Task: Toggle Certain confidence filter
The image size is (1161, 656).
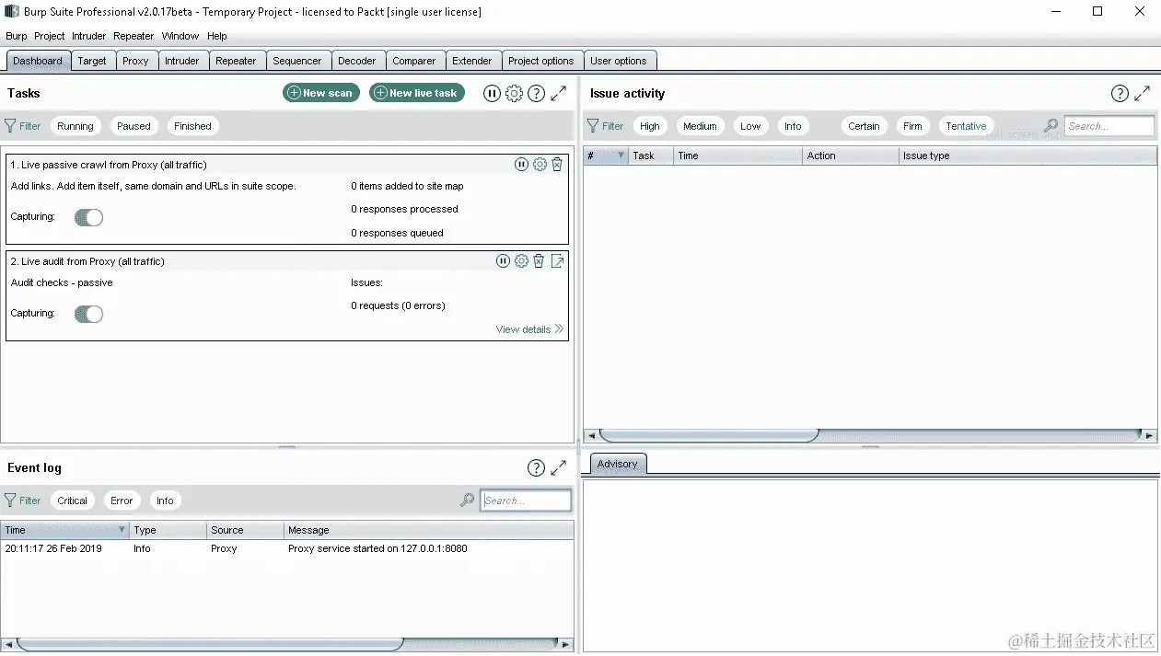Action: coord(864,126)
